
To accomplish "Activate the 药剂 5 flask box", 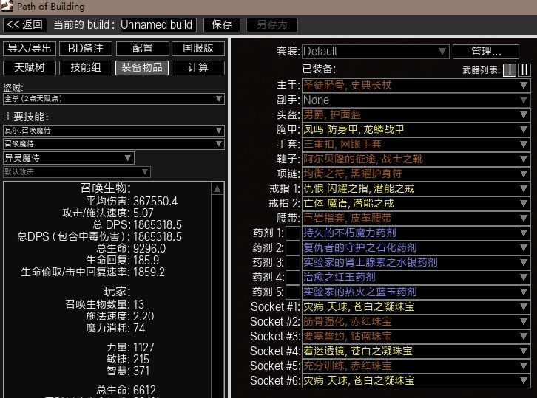I will coord(293,292).
